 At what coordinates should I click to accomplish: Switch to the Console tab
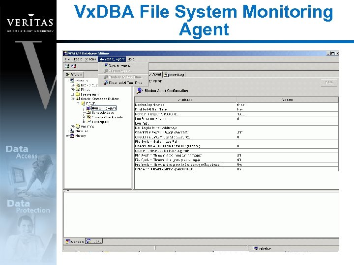click(x=75, y=241)
